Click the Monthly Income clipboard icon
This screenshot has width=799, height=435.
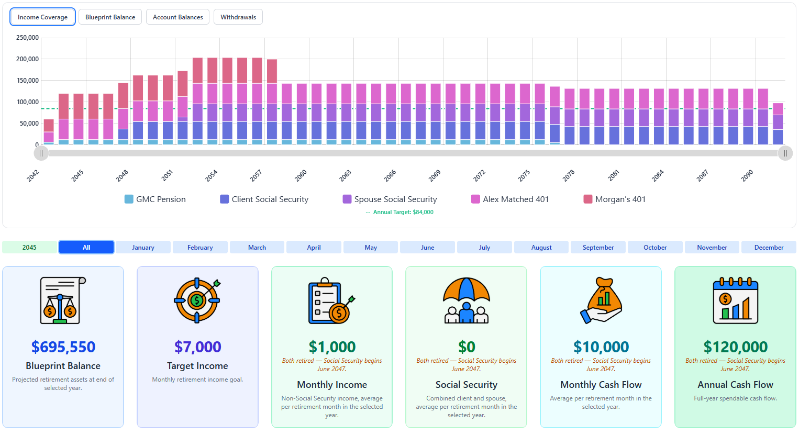pos(332,300)
